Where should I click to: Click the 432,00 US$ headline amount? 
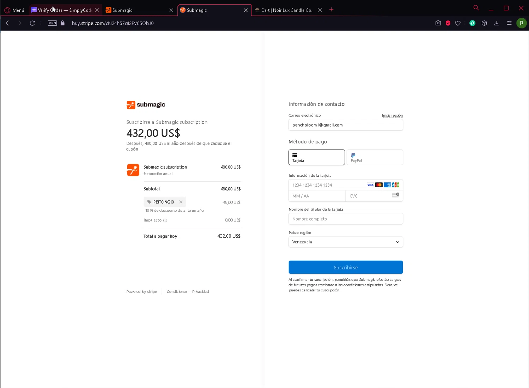[x=153, y=133]
